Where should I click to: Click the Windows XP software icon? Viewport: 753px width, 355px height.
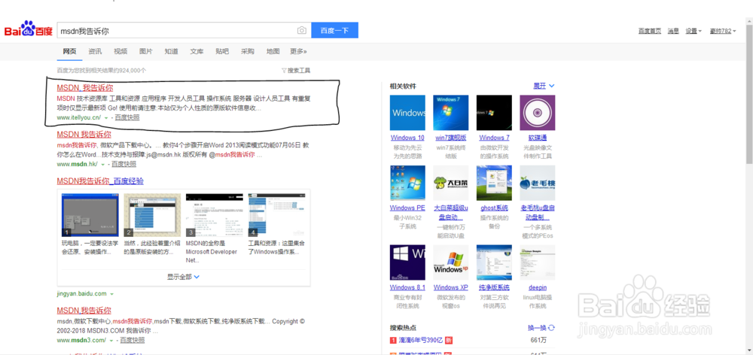click(x=450, y=262)
